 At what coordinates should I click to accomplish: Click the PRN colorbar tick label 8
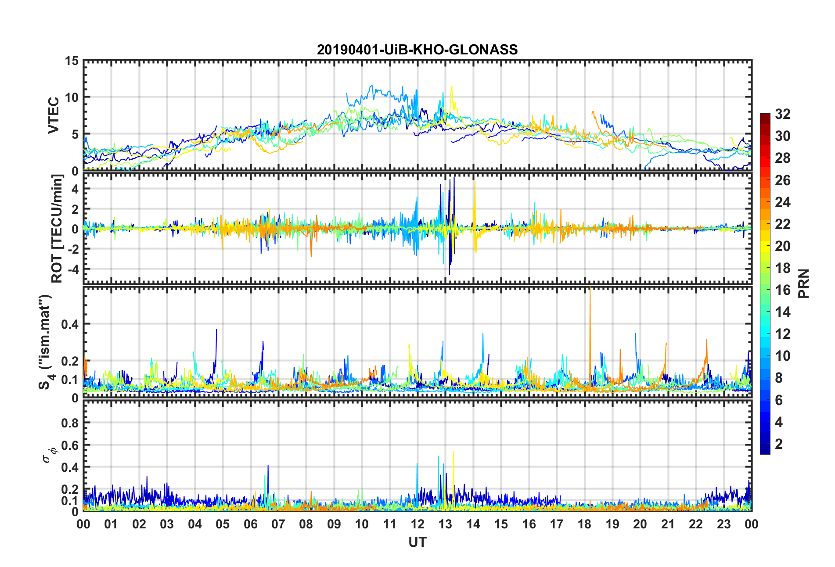[779, 378]
